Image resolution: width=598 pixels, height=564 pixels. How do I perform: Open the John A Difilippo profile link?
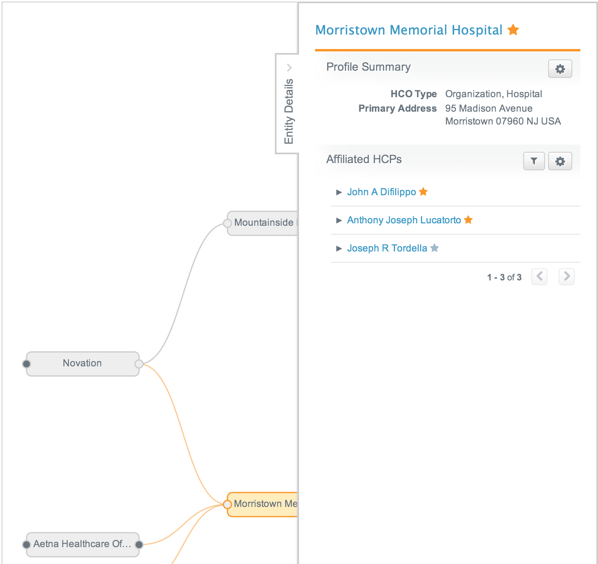point(381,192)
